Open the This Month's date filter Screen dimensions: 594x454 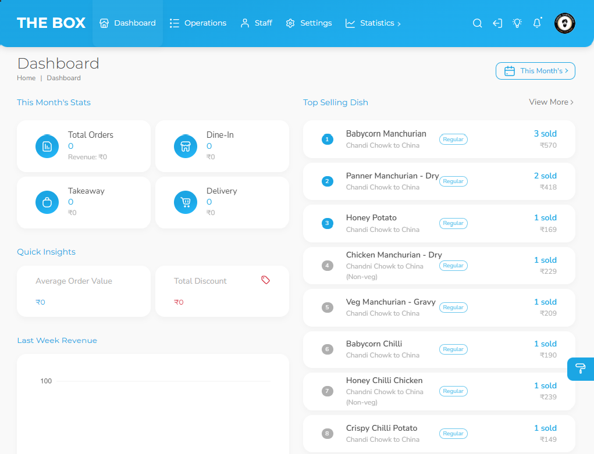(x=535, y=71)
